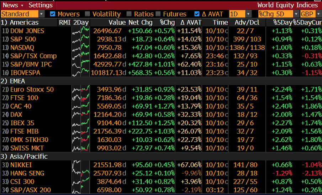This screenshot has width=322, height=195.
Task: Open the HANG SENG index row
Action: [27, 173]
